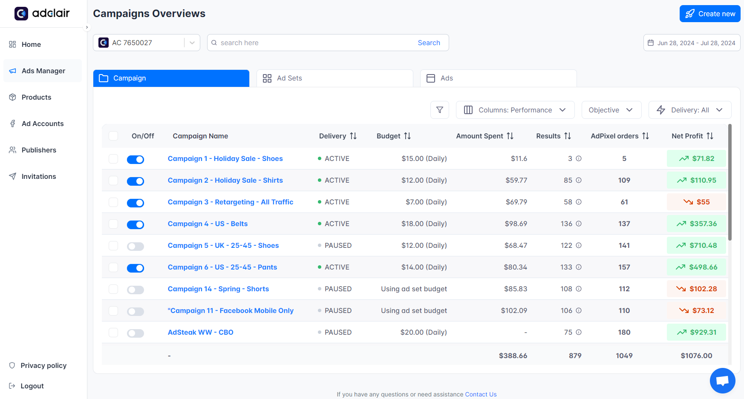The image size is (744, 399).
Task: Click info icon beside 58 results
Action: click(x=579, y=202)
